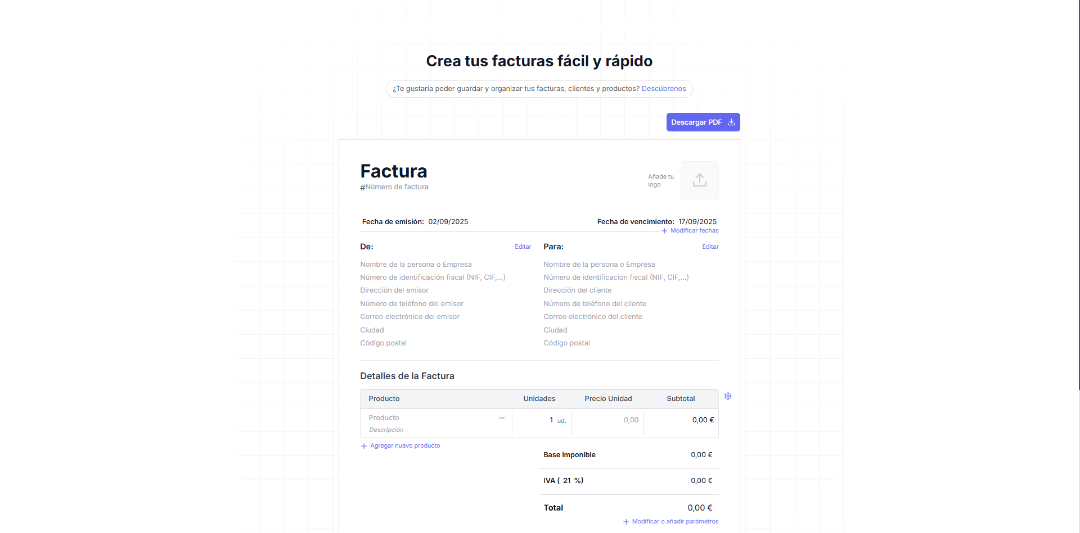Click the units quantity field showing 1
The height and width of the screenshot is (533, 1080).
pyautogui.click(x=550, y=420)
